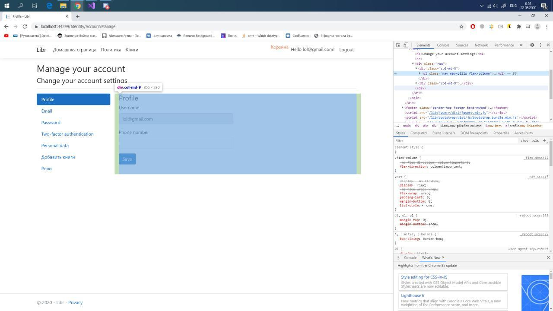Image resolution: width=553 pixels, height=311 pixels.
Task: Expand the list-style property triangle
Action: pos(423,206)
